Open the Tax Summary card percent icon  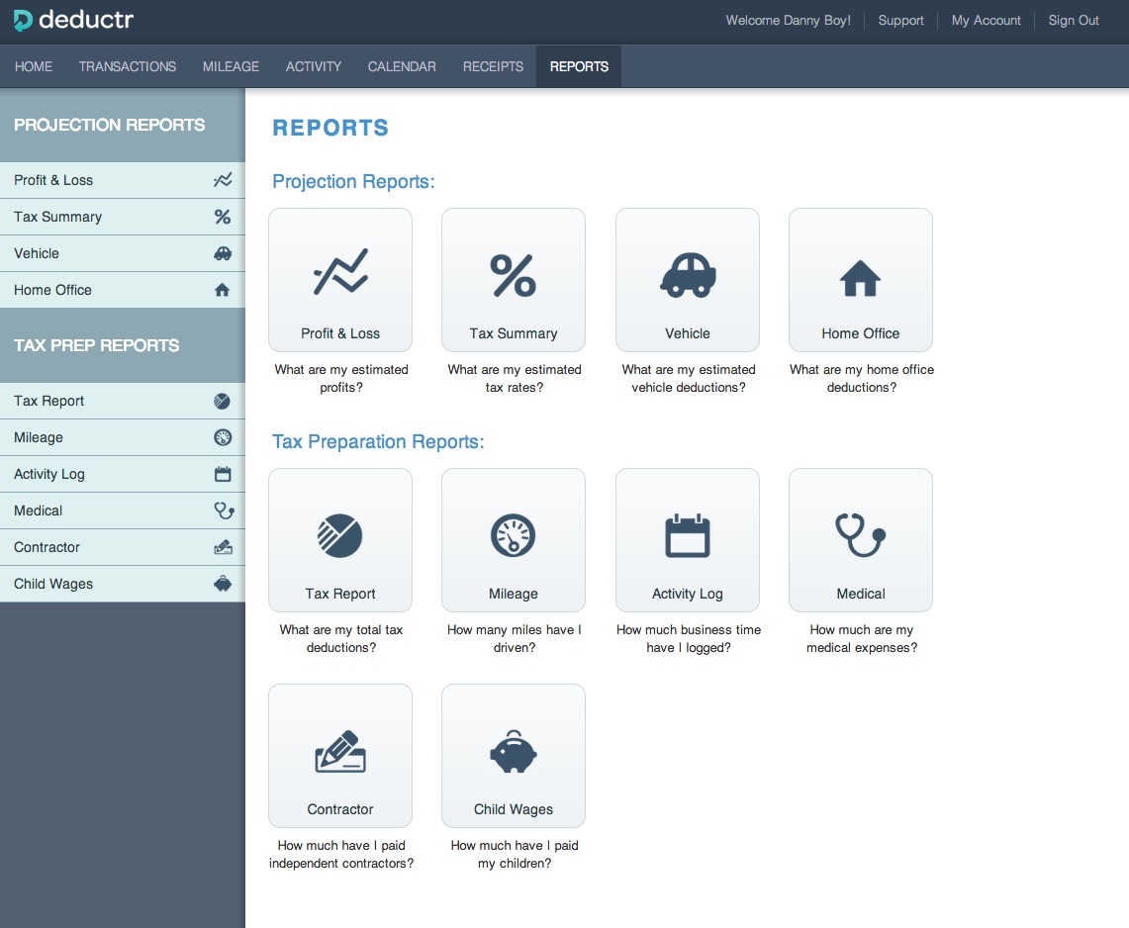tap(514, 275)
